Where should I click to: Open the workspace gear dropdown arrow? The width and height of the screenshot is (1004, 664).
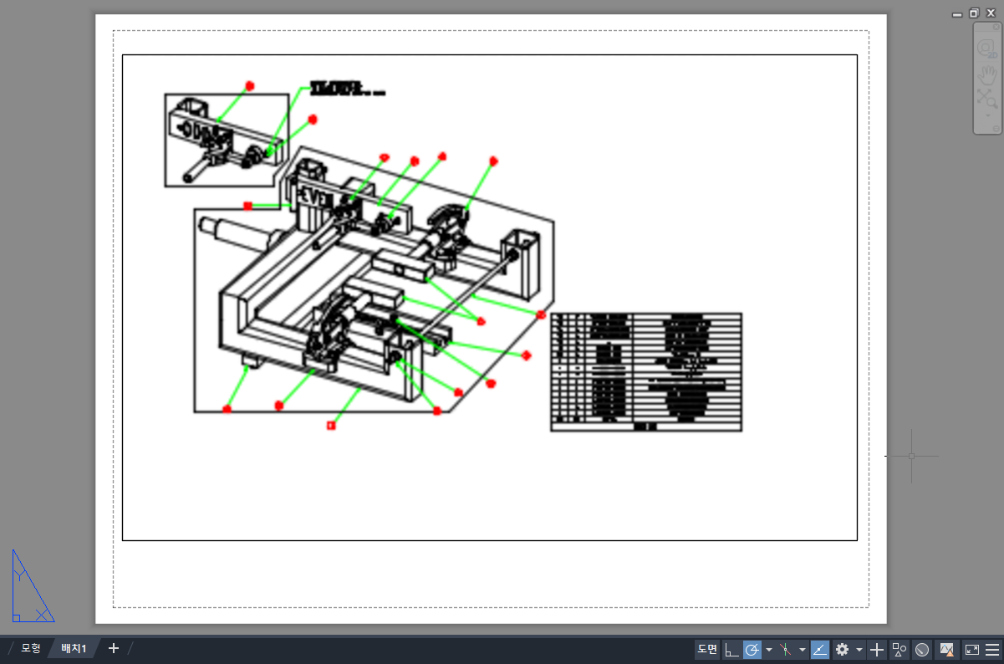(859, 650)
